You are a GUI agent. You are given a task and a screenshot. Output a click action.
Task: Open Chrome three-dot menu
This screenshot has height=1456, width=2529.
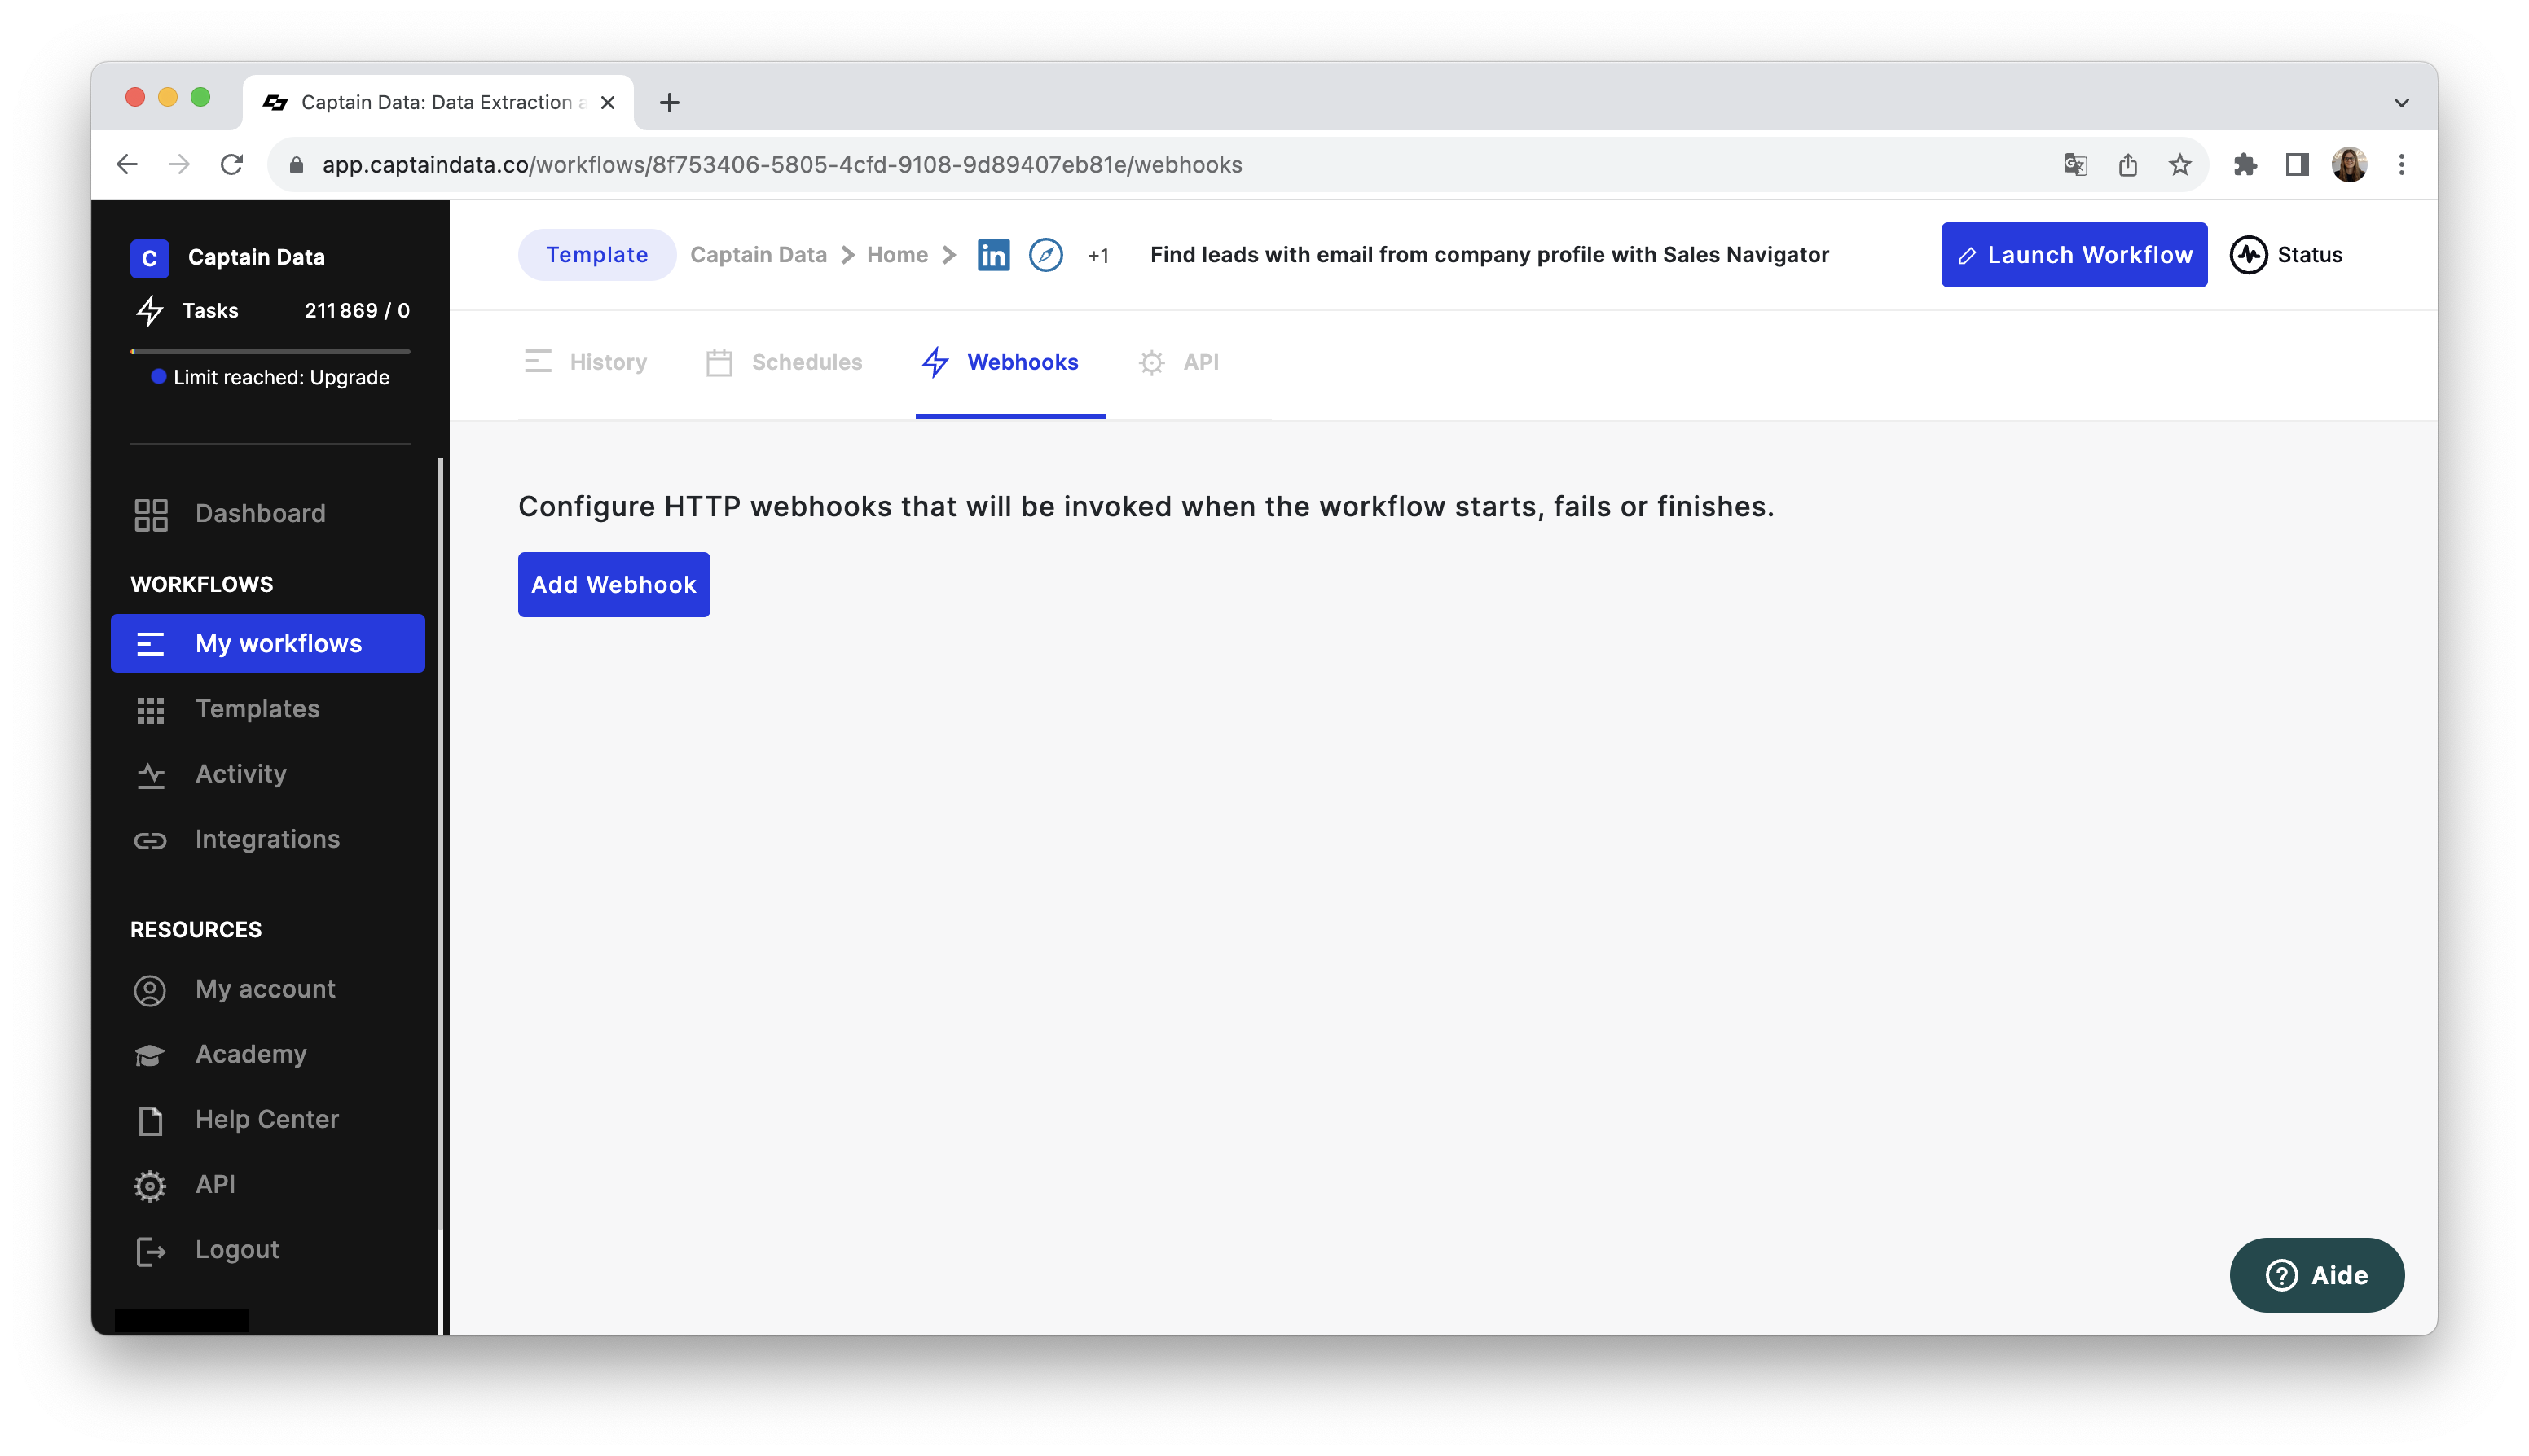coord(2401,165)
